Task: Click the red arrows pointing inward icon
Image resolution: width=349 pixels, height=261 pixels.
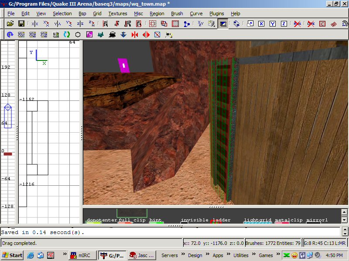Action: coord(135,35)
